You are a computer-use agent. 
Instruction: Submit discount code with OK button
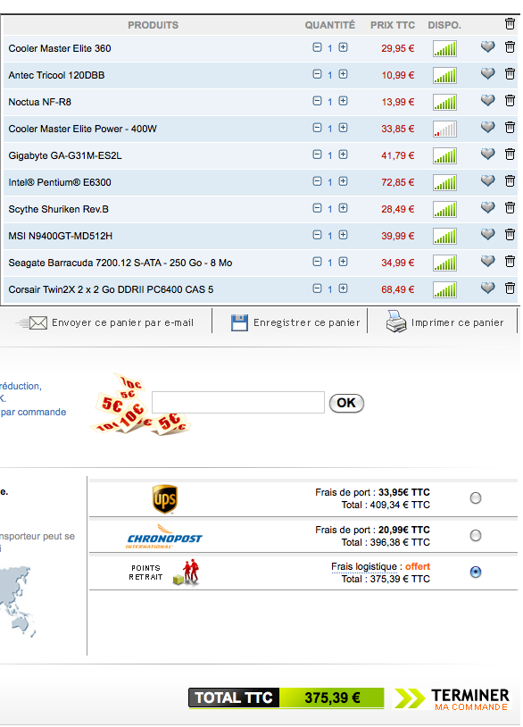[346, 403]
